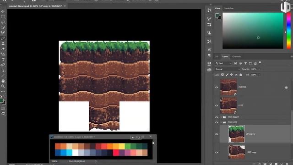Hide the TOP RIGHT group
Image resolution: width=293 pixels, height=165 pixels.
click(217, 117)
